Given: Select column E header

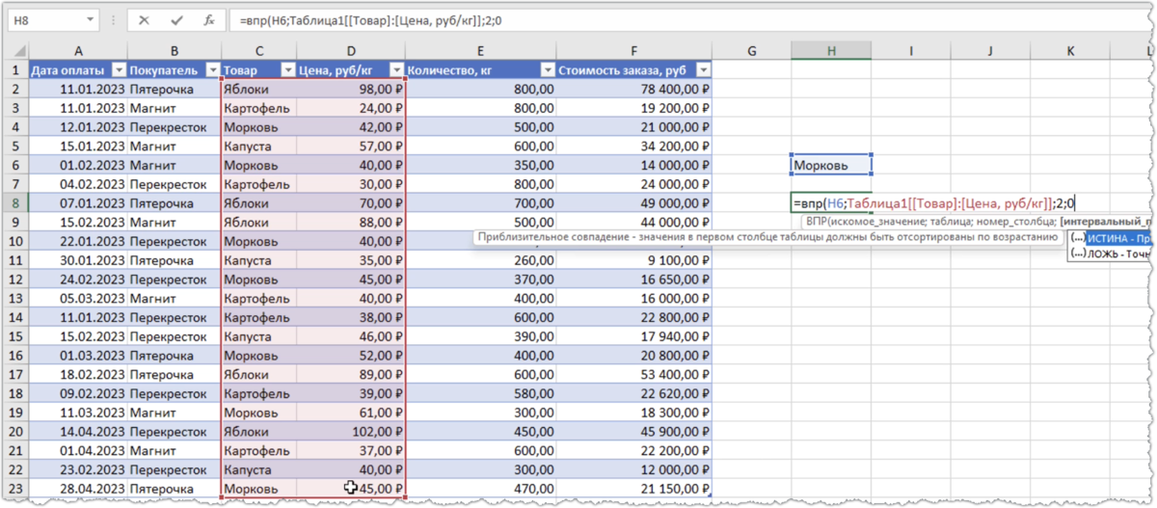Looking at the screenshot, I should pos(480,52).
